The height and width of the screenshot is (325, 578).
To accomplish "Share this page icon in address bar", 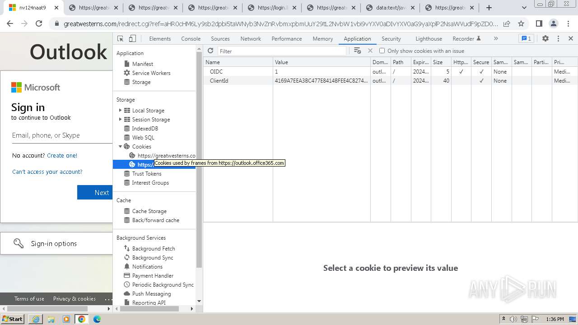I will (507, 24).
